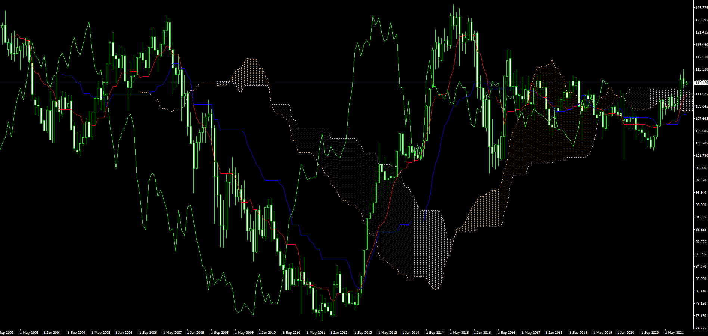Select the 1 Jan 2006 time label
The image size is (708, 336).
[x=124, y=332]
